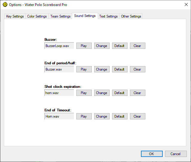This screenshot has width=191, height=162.
Task: Play the End of period/half sound
Action: click(84, 69)
